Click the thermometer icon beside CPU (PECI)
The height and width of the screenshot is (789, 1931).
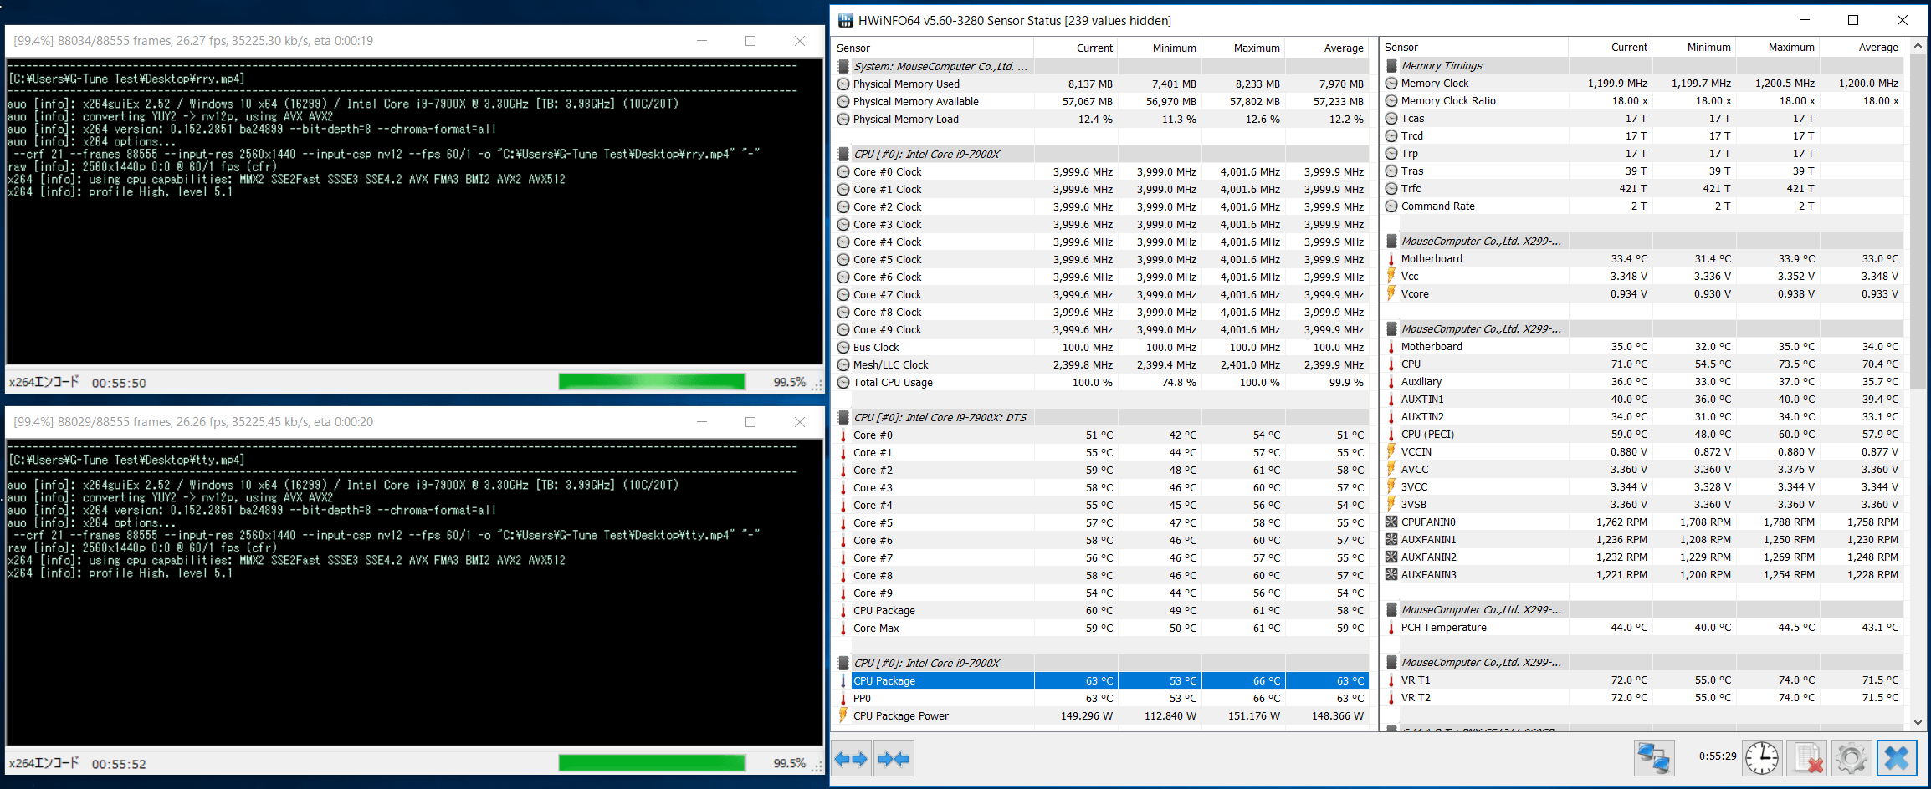coord(1391,435)
